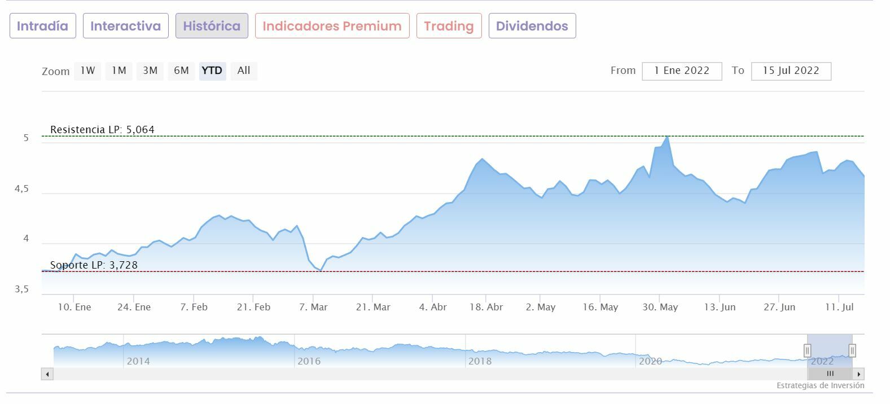Show the Dividendos tab

532,26
